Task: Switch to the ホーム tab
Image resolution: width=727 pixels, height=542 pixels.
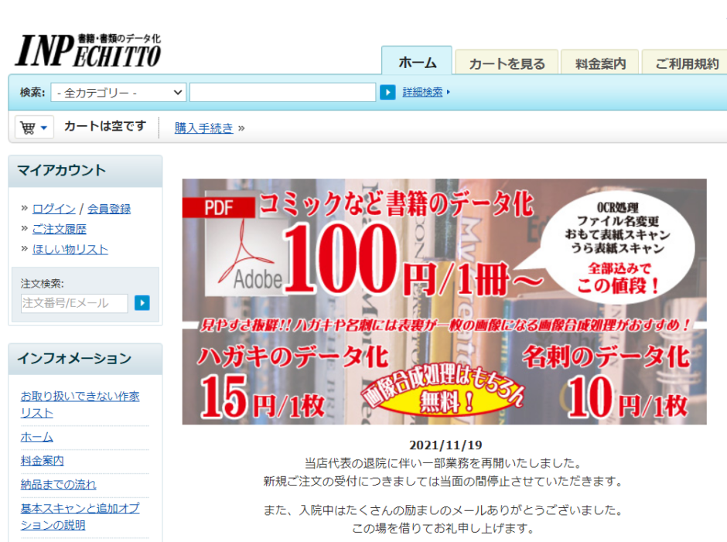Action: [418, 63]
